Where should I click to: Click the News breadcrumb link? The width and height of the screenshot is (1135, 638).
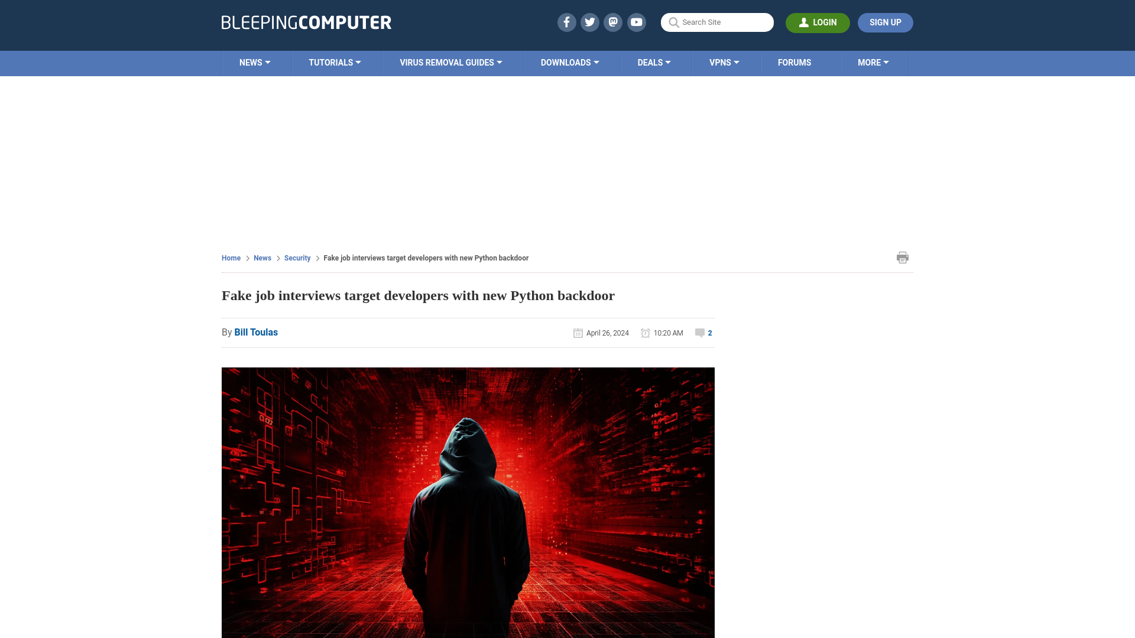(262, 258)
